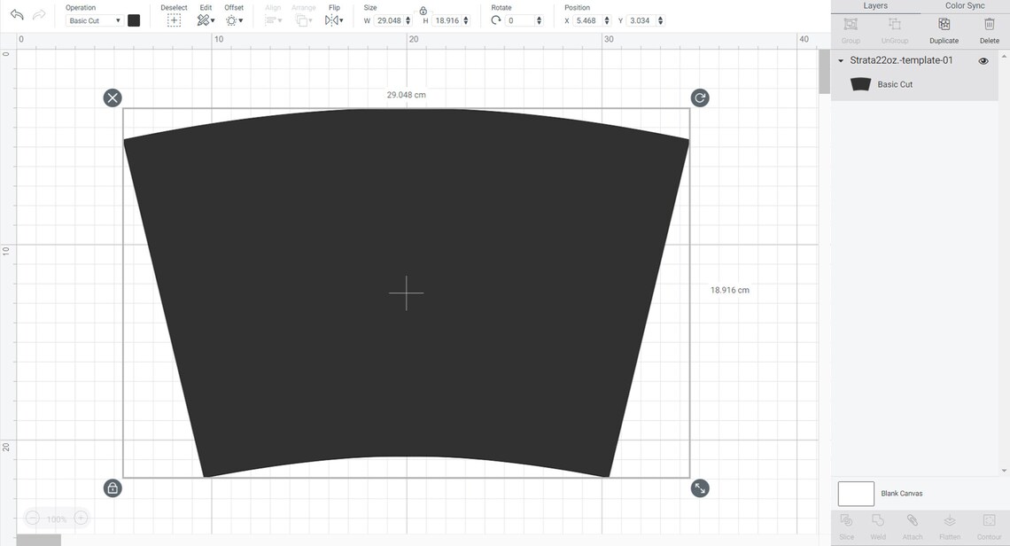Click the Undo arrow

click(x=16, y=14)
